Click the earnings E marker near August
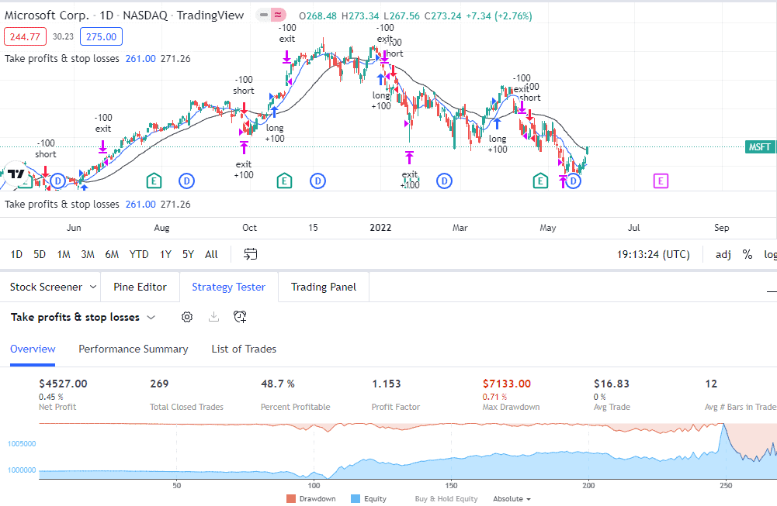777x506 pixels. point(154,181)
